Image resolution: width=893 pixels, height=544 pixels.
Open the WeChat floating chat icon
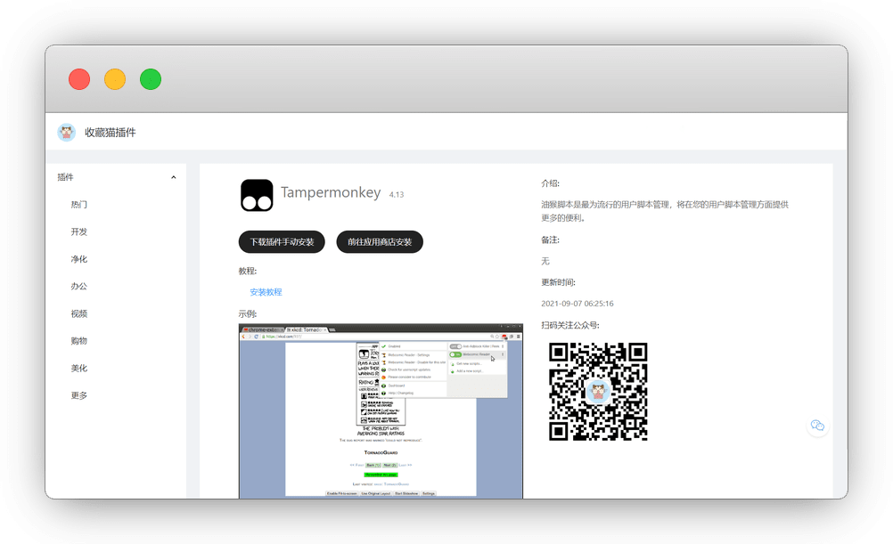point(817,426)
